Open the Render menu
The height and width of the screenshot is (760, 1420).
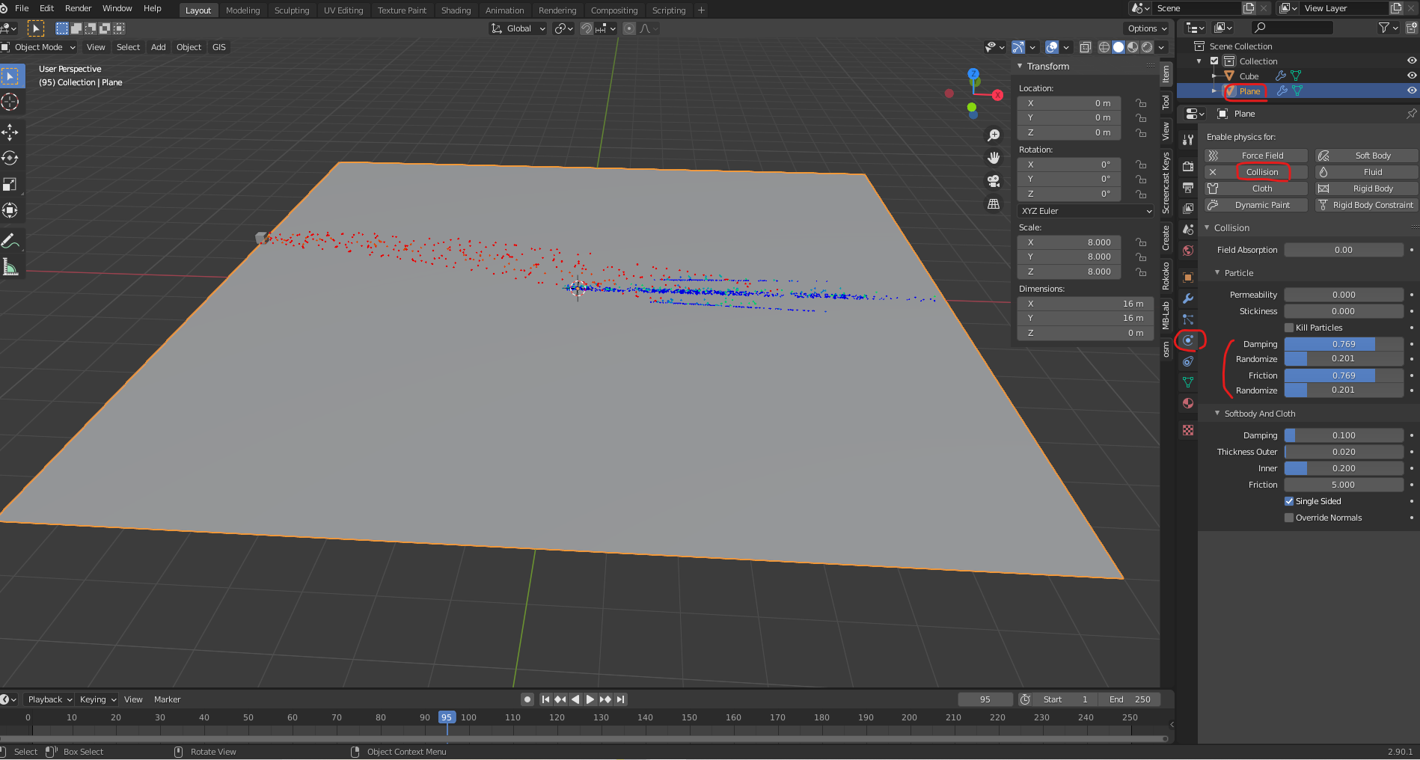point(79,8)
